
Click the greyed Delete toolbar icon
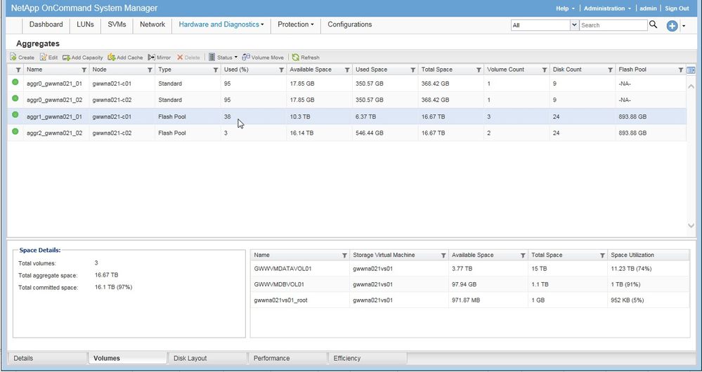point(180,58)
